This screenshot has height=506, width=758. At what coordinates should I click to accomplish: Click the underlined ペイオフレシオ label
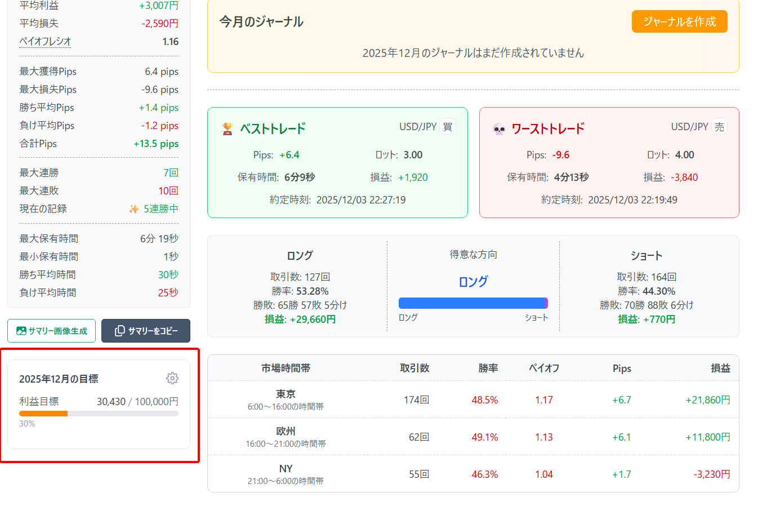(x=45, y=42)
